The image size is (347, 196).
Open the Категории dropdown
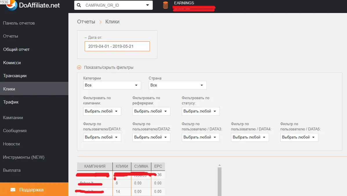(x=112, y=85)
